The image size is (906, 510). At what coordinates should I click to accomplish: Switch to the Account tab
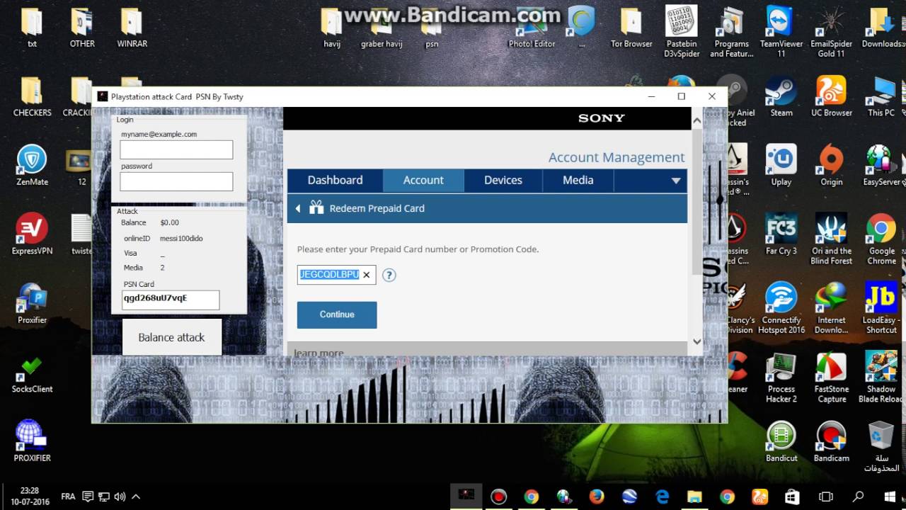point(423,180)
